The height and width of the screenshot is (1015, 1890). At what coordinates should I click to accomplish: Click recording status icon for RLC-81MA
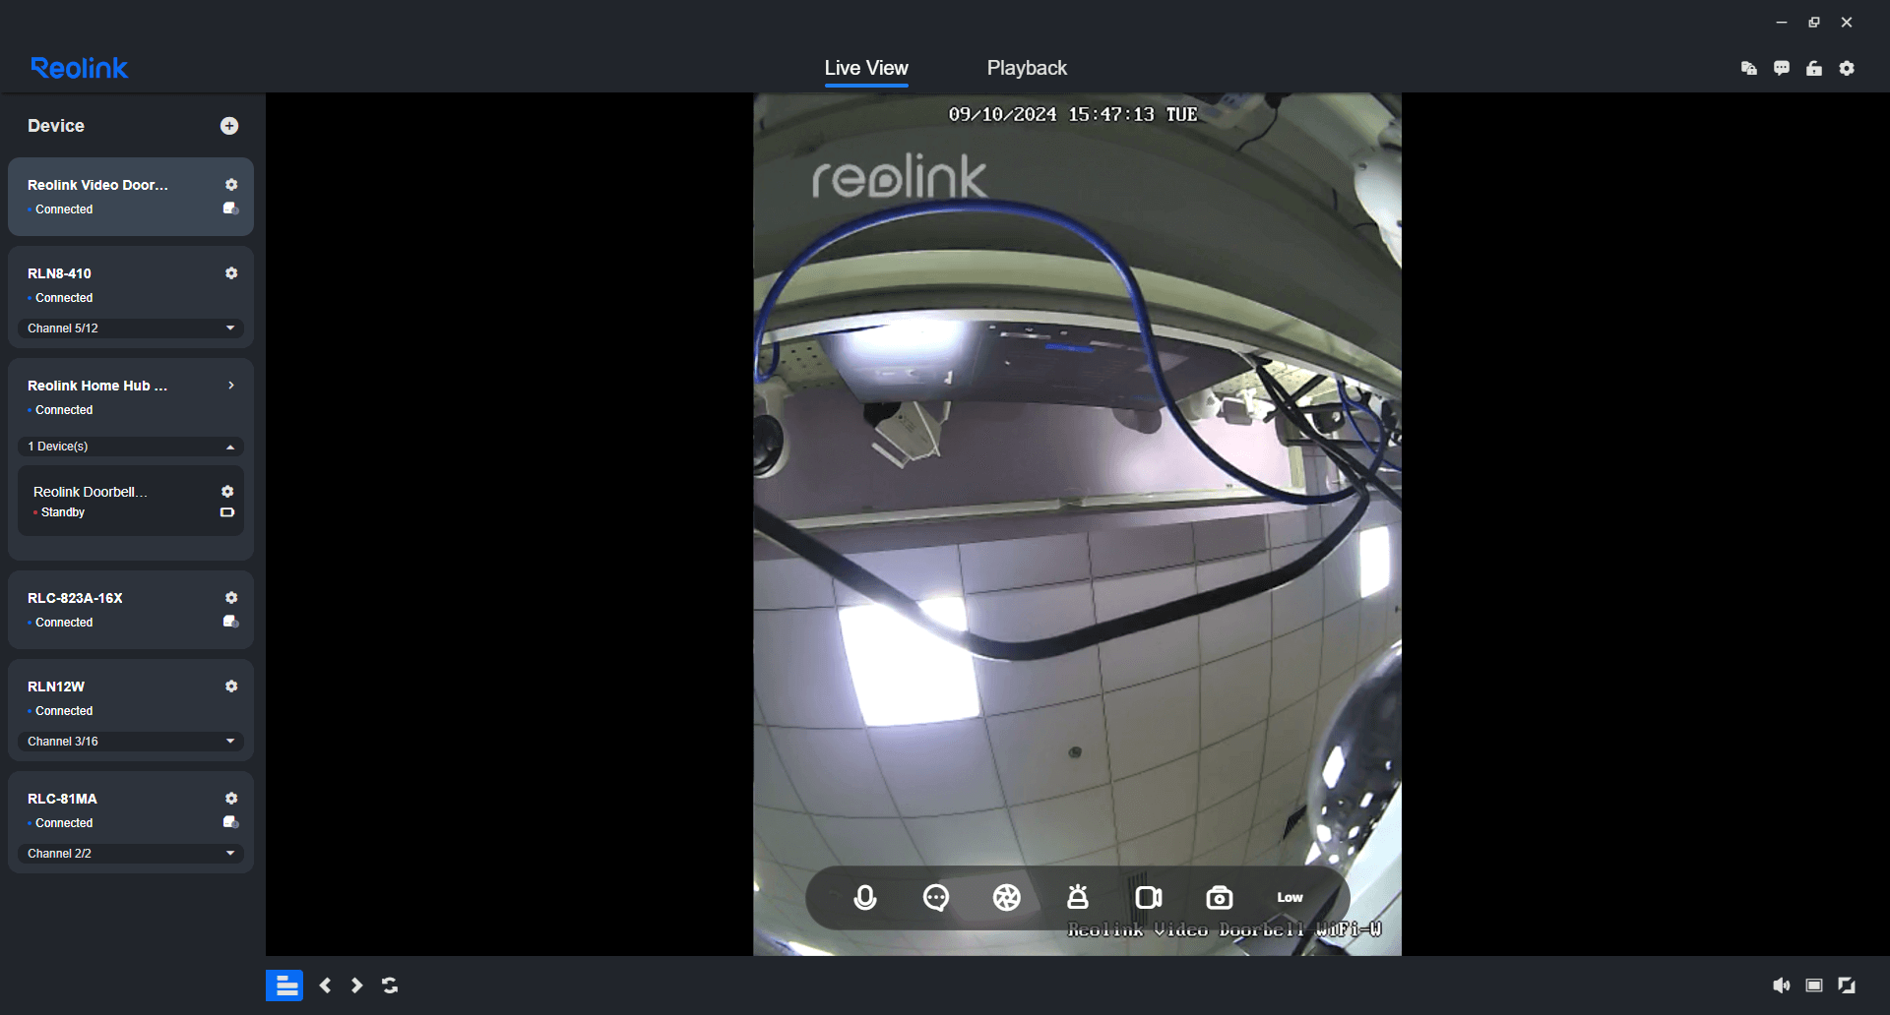click(x=231, y=822)
